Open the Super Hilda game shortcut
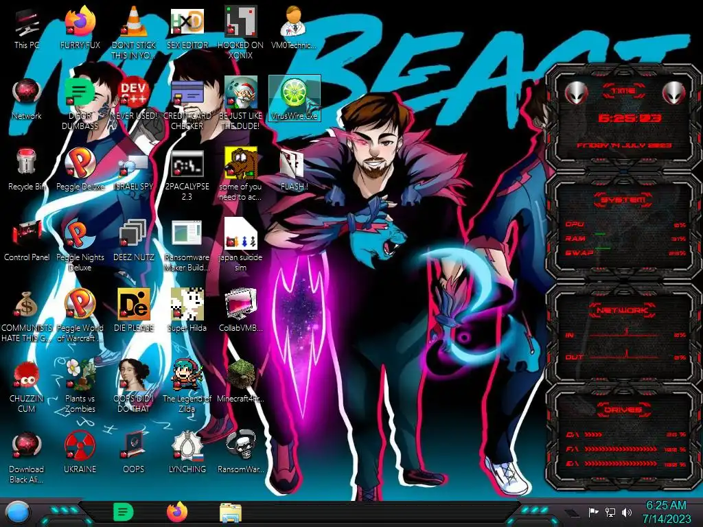The width and height of the screenshot is (703, 527). point(187,310)
